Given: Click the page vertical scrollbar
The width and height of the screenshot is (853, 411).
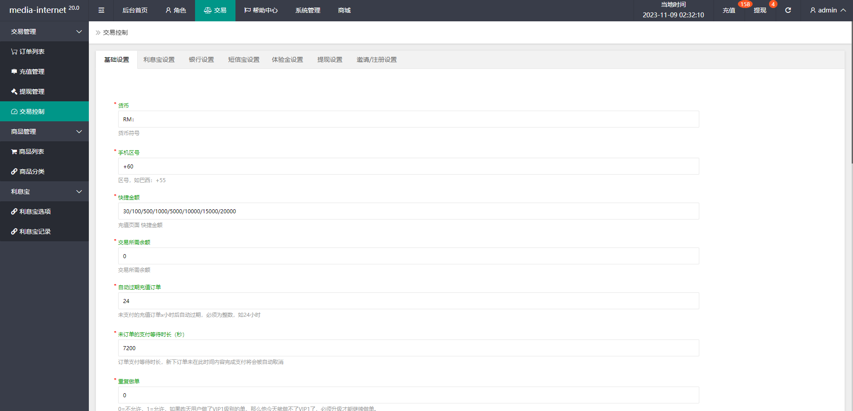Looking at the screenshot, I should click(x=852, y=92).
